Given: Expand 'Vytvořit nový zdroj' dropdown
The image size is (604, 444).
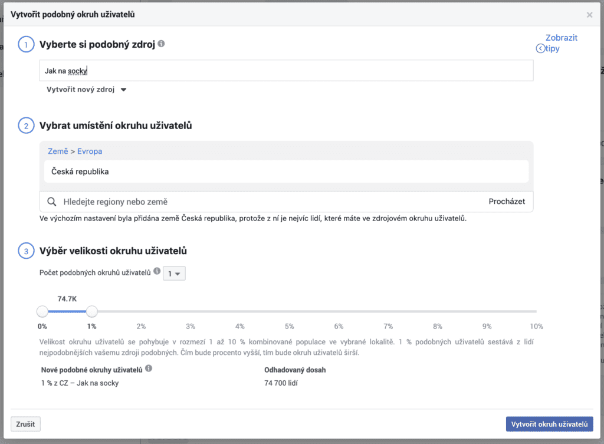Looking at the screenshot, I should (87, 90).
